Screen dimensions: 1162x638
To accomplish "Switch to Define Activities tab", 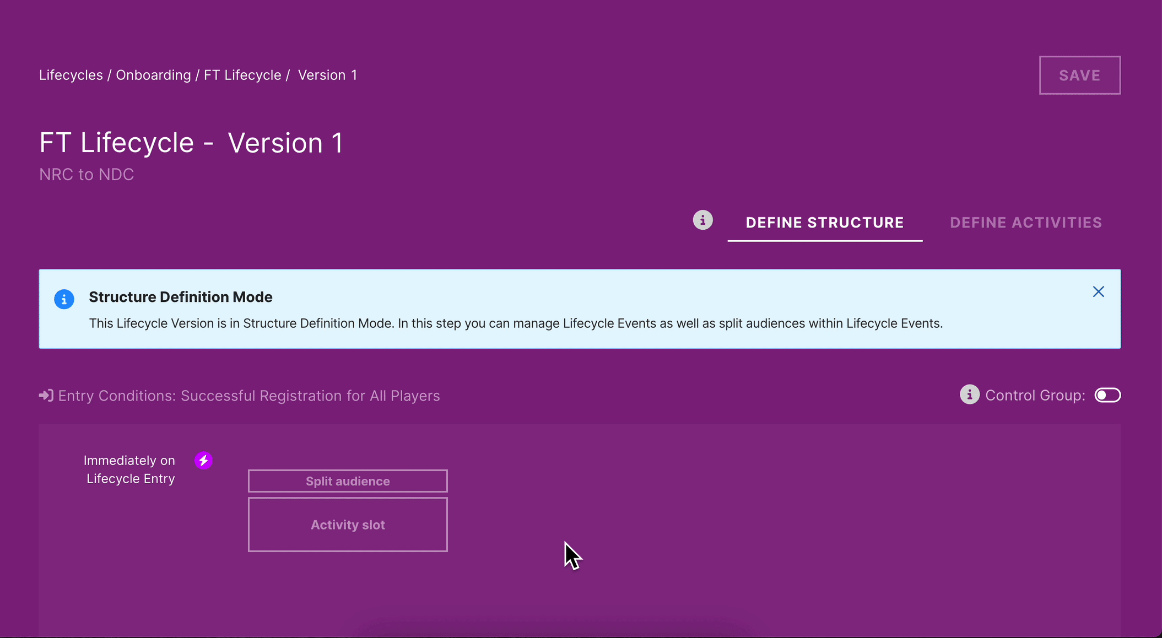I will tap(1025, 223).
